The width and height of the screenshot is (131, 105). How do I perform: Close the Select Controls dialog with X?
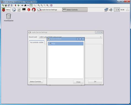click(x=83, y=39)
